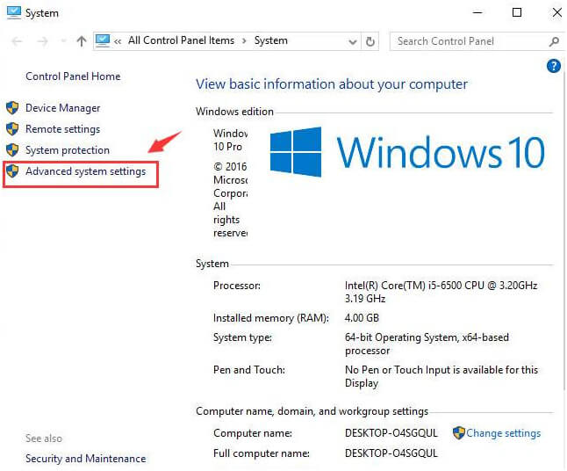
Task: Click the Installed memory (RAM): label
Action: [271, 318]
